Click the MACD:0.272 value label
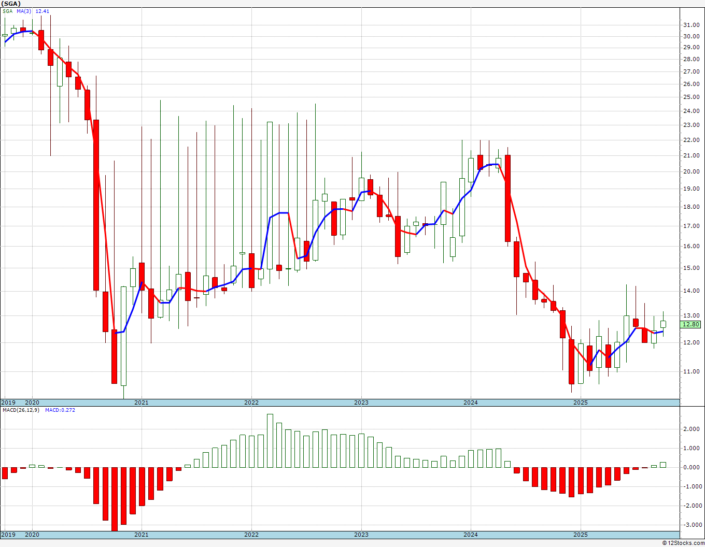Screen dimensions: 705x547 pos(60,410)
